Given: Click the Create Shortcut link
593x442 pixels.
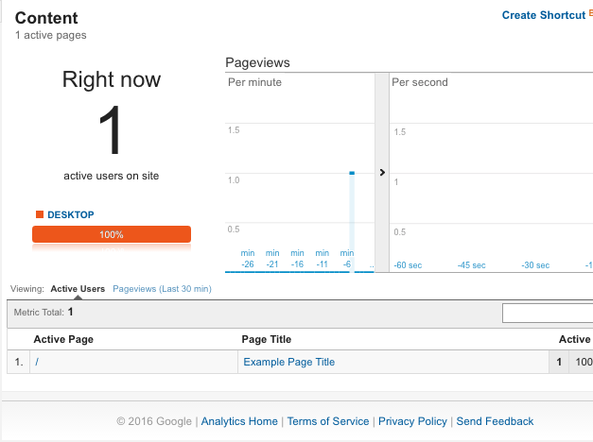Looking at the screenshot, I should point(544,15).
